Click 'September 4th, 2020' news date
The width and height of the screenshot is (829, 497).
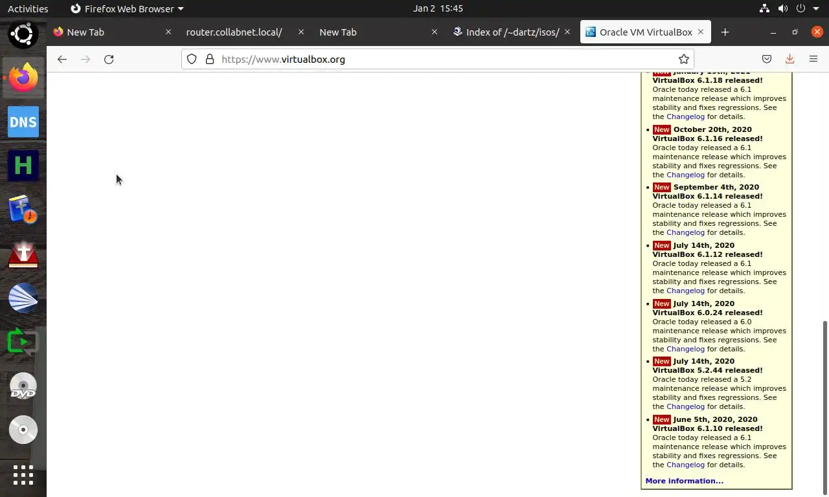pyautogui.click(x=716, y=187)
